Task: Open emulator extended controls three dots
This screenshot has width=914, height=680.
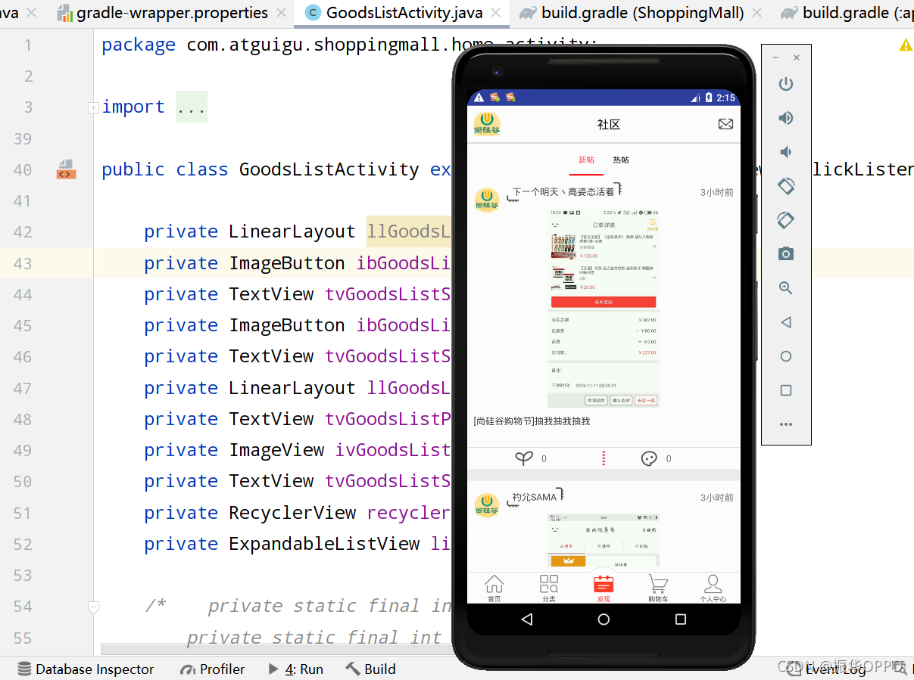Action: point(786,424)
